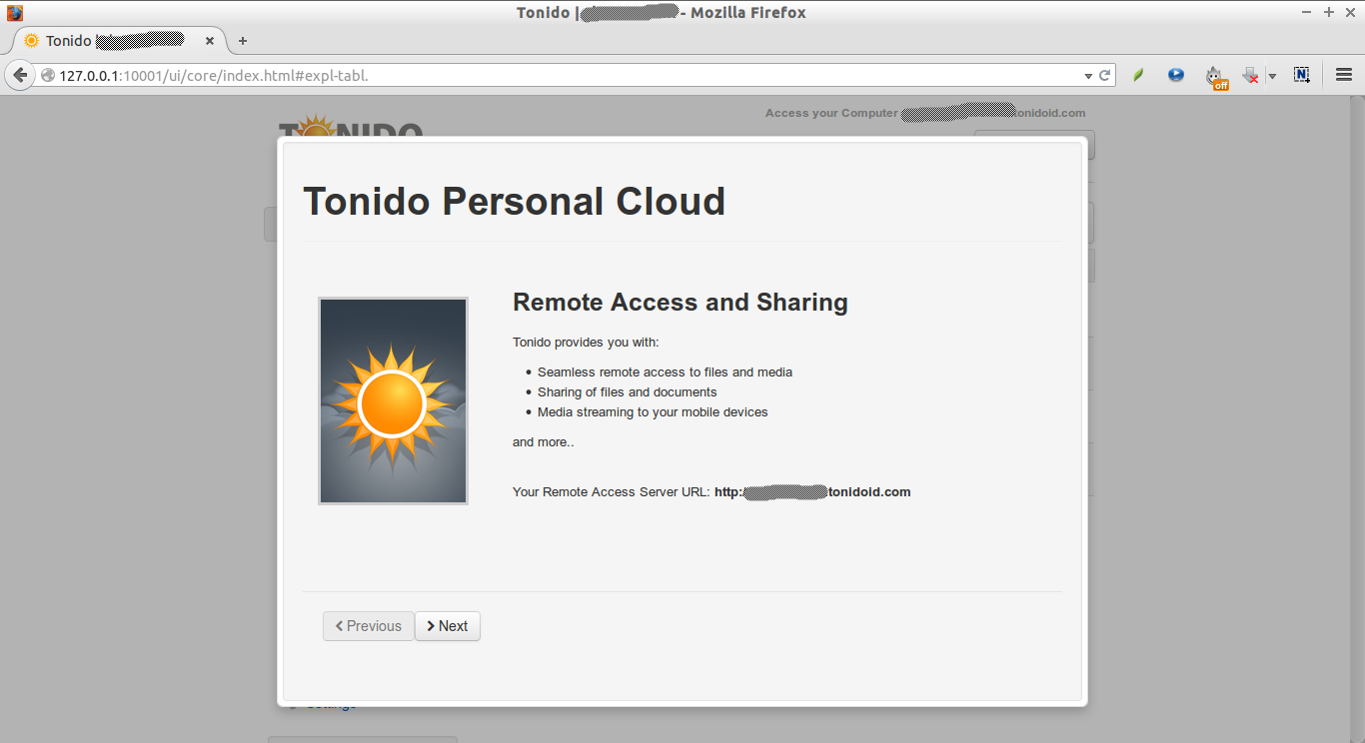Expand the dropdown beside the download icon

tap(1272, 76)
